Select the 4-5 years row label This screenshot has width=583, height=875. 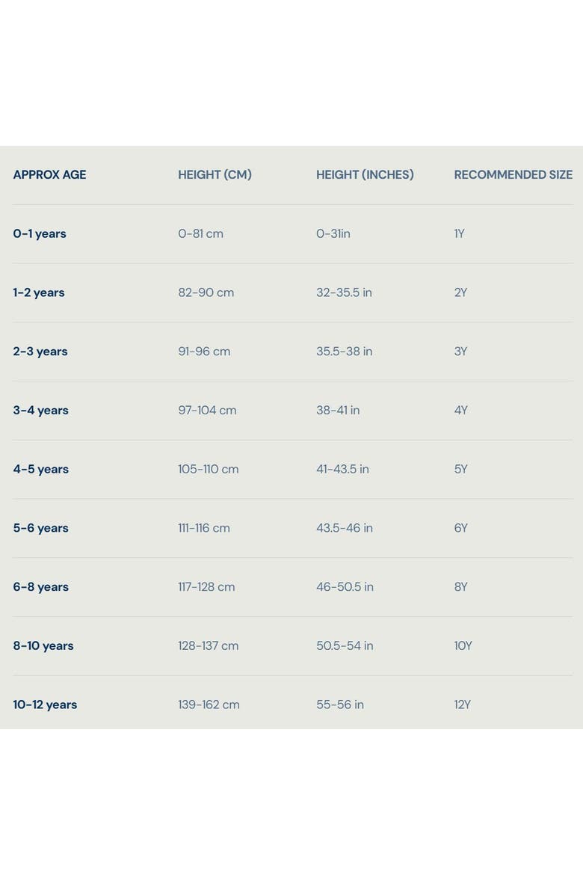[x=40, y=470]
